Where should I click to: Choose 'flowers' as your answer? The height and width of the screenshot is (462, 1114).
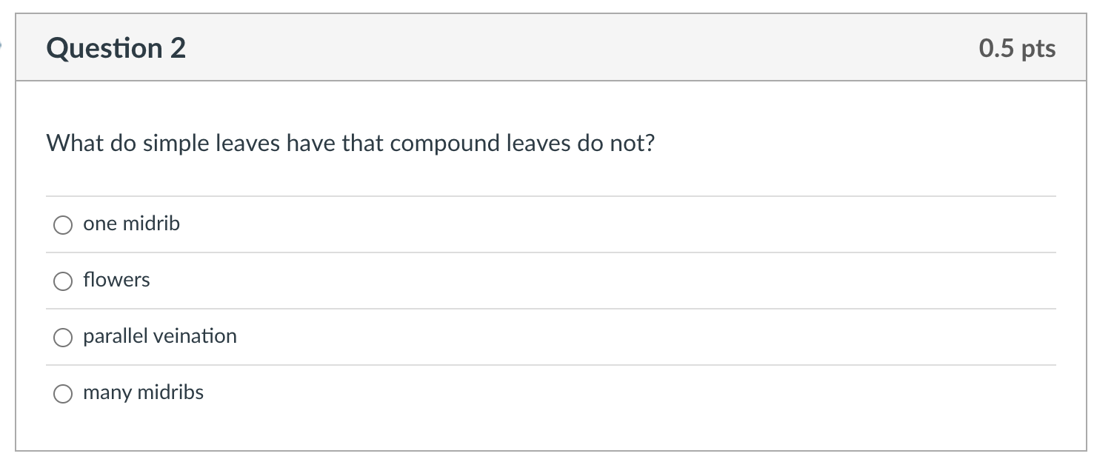pos(63,281)
